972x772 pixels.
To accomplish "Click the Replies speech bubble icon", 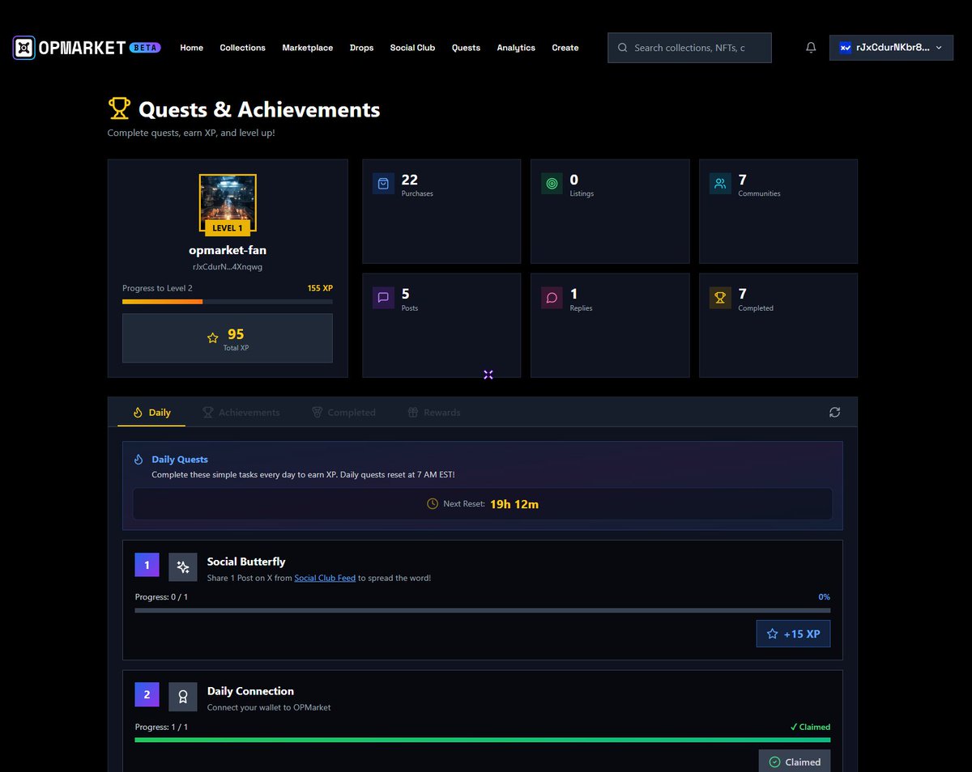I will click(552, 298).
